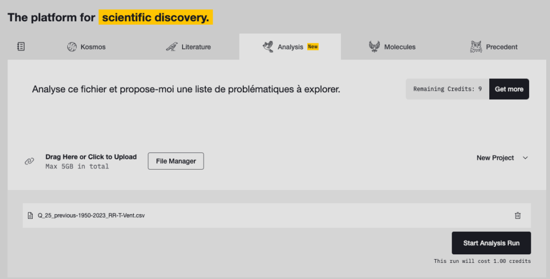This screenshot has width=550, height=279.
Task: Click the CSV file document icon
Action: 31,216
